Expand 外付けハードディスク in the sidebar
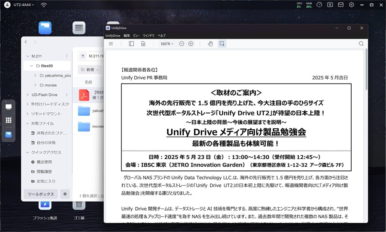 [27, 104]
